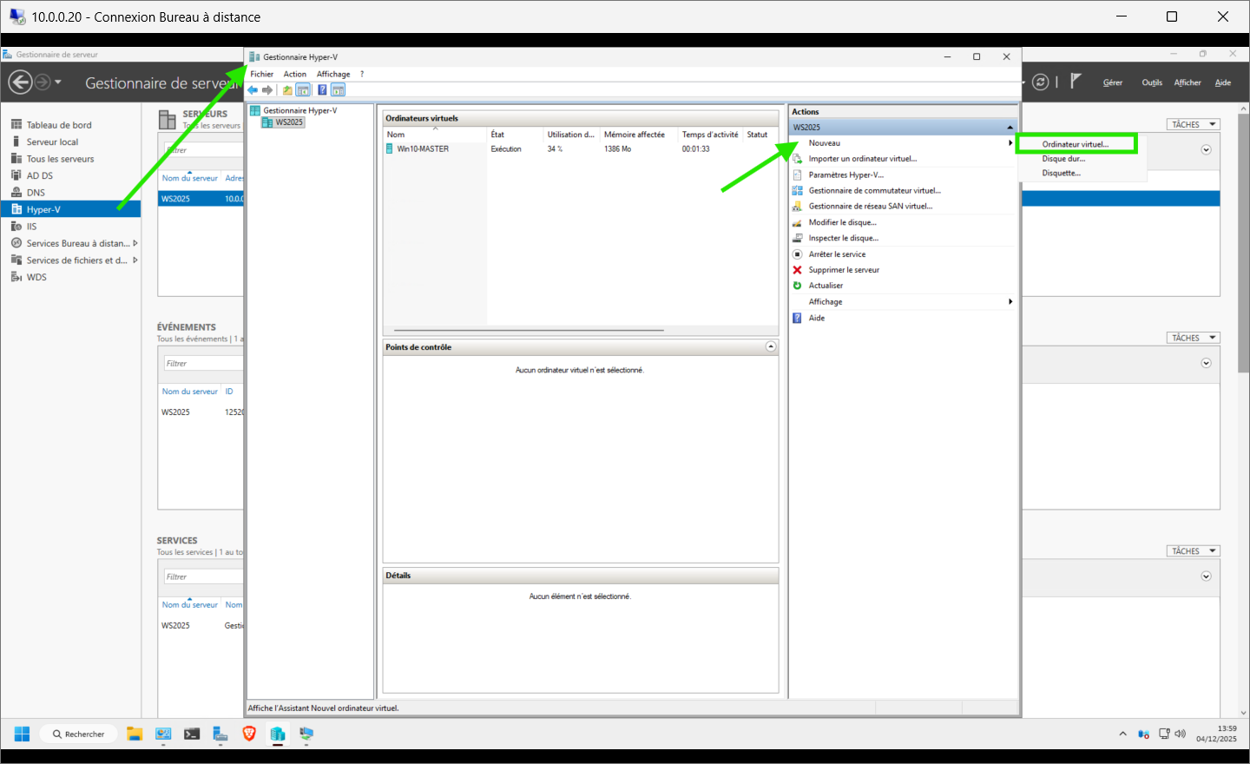Click Paramètres Hyper-V... in Actions pane
Viewport: 1250px width, 764px height.
pyautogui.click(x=845, y=175)
